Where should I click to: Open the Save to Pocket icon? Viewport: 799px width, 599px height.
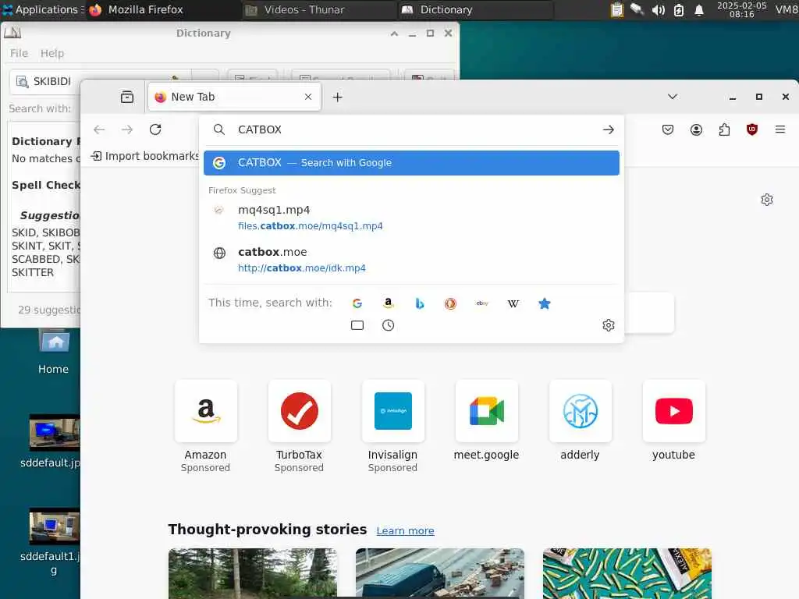pos(668,129)
